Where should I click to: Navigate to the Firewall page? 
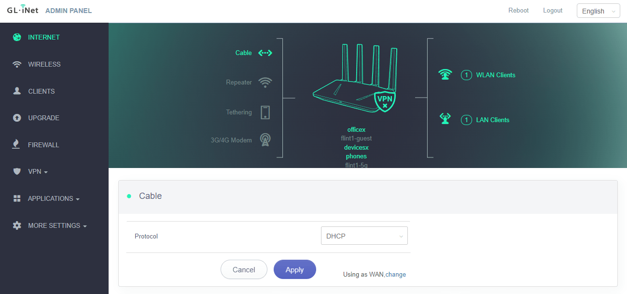(x=43, y=145)
